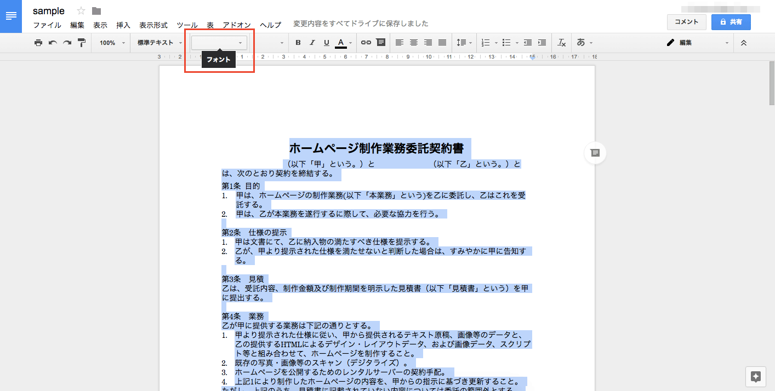
Task: Toggle bold formatting
Action: click(x=298, y=43)
